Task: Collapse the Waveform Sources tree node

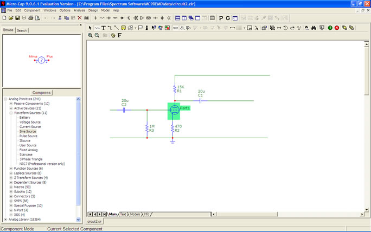Action: pyautogui.click(x=11, y=113)
